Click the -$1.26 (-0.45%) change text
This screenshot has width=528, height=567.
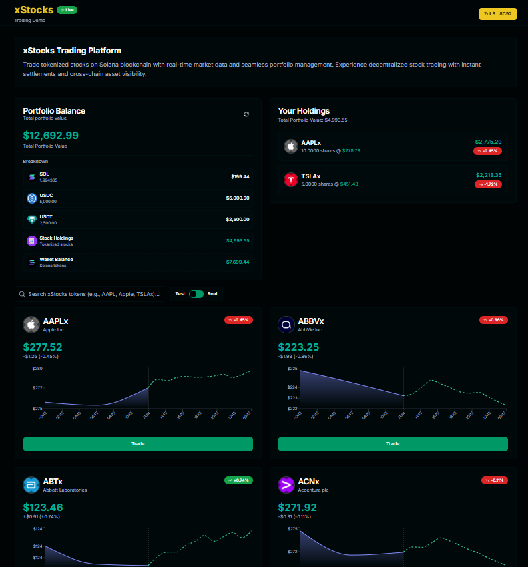[x=41, y=357]
